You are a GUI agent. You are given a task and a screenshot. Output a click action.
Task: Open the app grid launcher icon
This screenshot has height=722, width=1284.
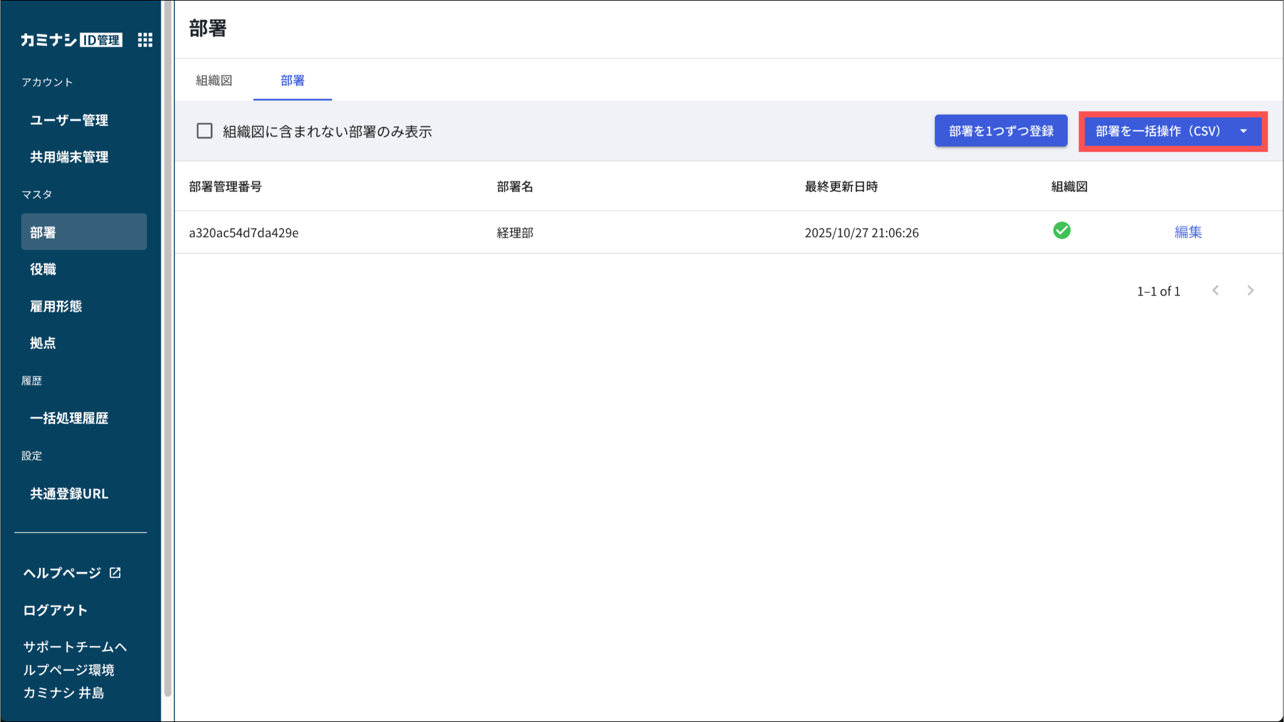click(145, 40)
